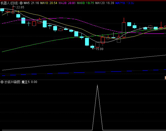Select the MA5: 21.16 label
The width and height of the screenshot is (166, 131).
[x=31, y=3]
